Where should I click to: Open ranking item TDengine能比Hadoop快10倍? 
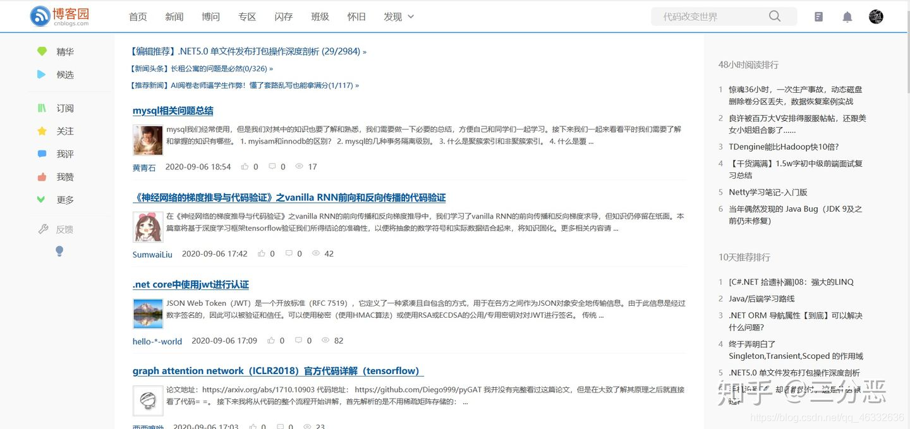(x=784, y=147)
